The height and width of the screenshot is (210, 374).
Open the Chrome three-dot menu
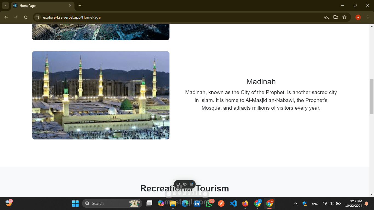[368, 17]
